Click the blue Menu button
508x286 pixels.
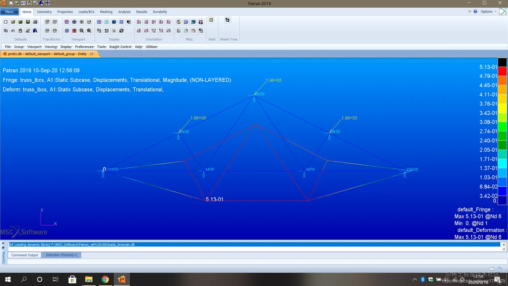point(9,12)
